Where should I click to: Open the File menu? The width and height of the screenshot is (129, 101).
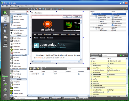[x=3, y=6]
